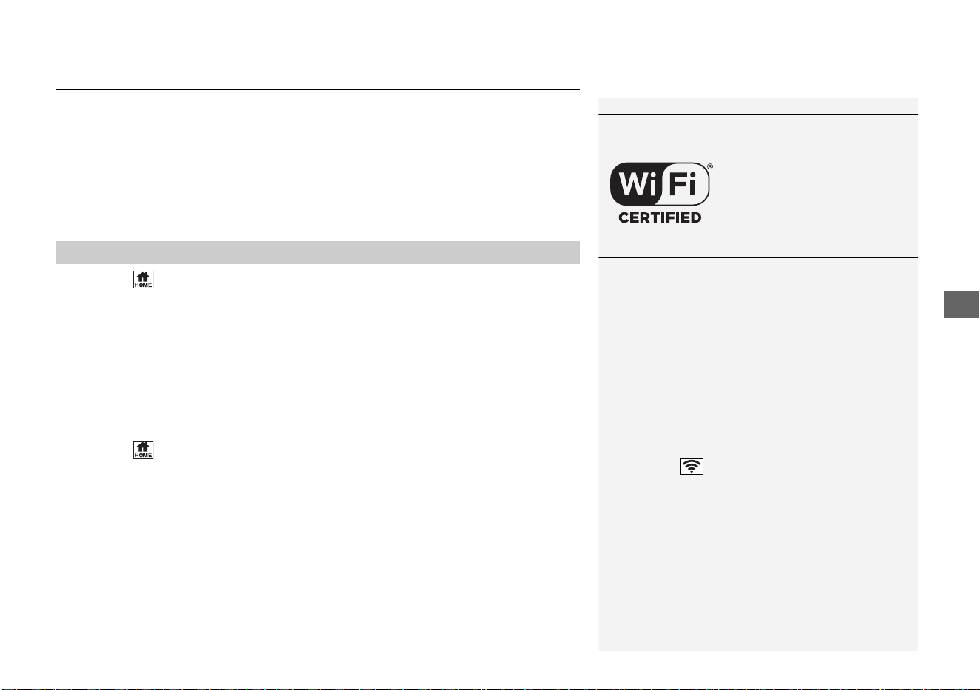Click the light gray sidebar panel below the Wi-Fi icon

(758, 562)
